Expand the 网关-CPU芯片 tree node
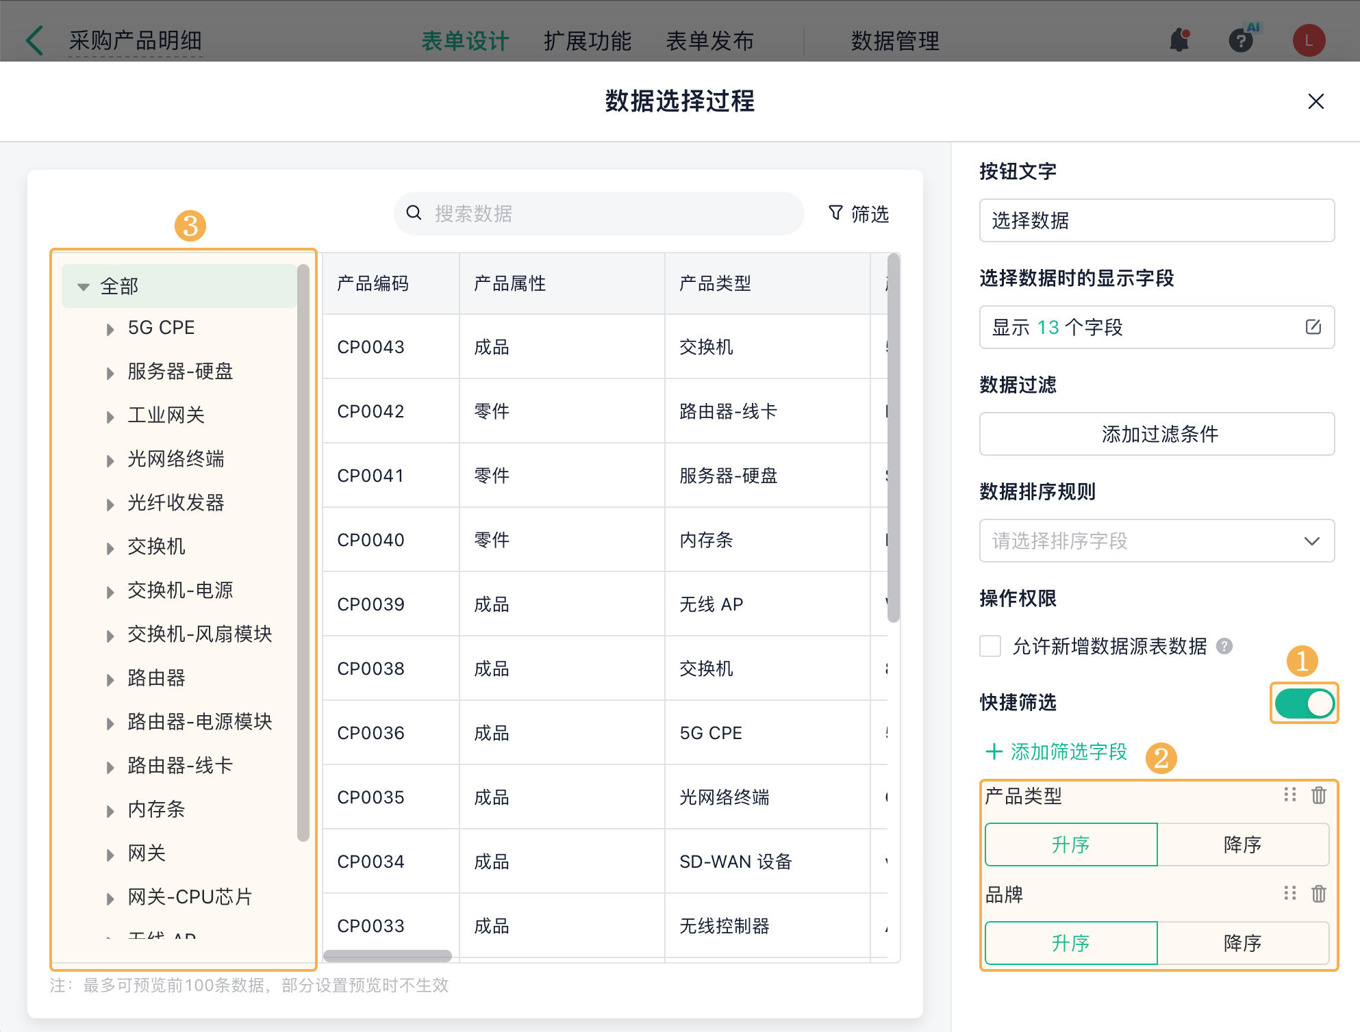This screenshot has height=1032, width=1360. click(x=110, y=899)
